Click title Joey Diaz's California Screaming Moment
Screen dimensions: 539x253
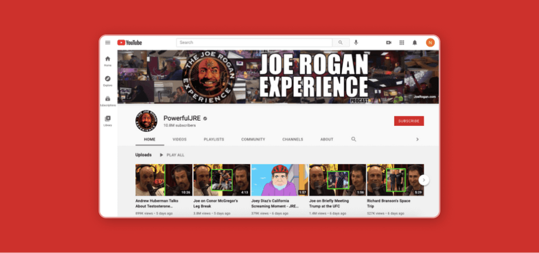click(x=275, y=204)
